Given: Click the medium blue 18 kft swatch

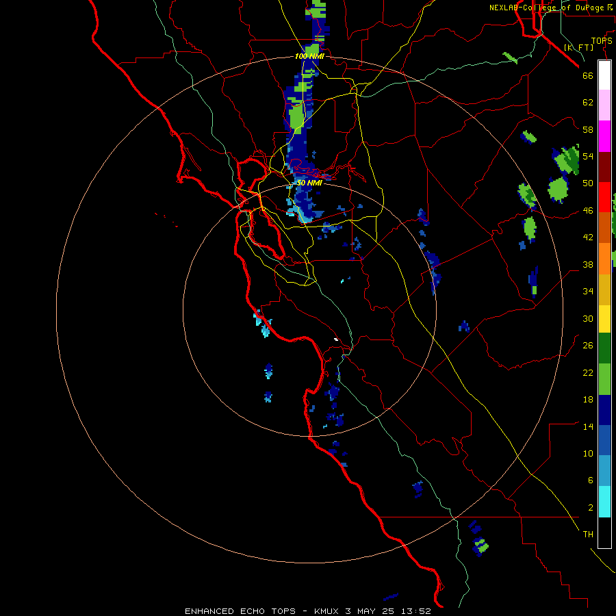Looking at the screenshot, I should (x=604, y=440).
